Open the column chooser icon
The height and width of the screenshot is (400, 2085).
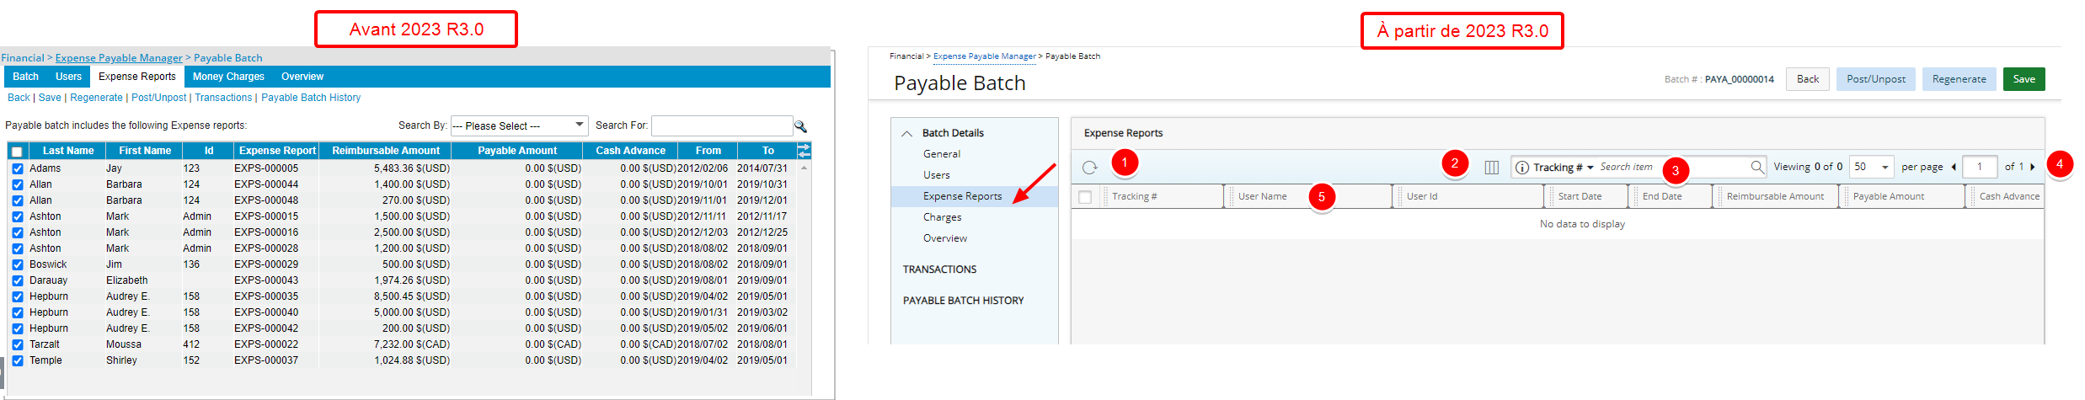(x=1492, y=168)
